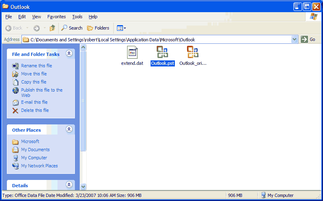Viewport: 323px width, 201px height.
Task: Open the Favorites menu
Action: point(56,17)
